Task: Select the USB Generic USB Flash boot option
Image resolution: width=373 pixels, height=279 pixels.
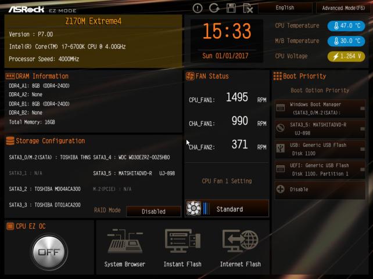Action: [x=320, y=149]
